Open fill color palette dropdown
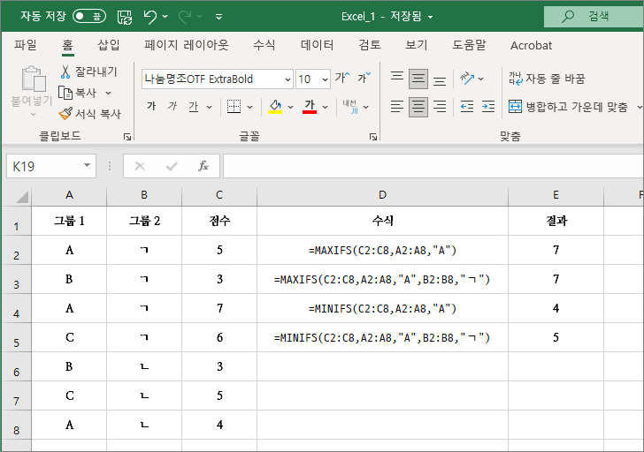 point(291,107)
